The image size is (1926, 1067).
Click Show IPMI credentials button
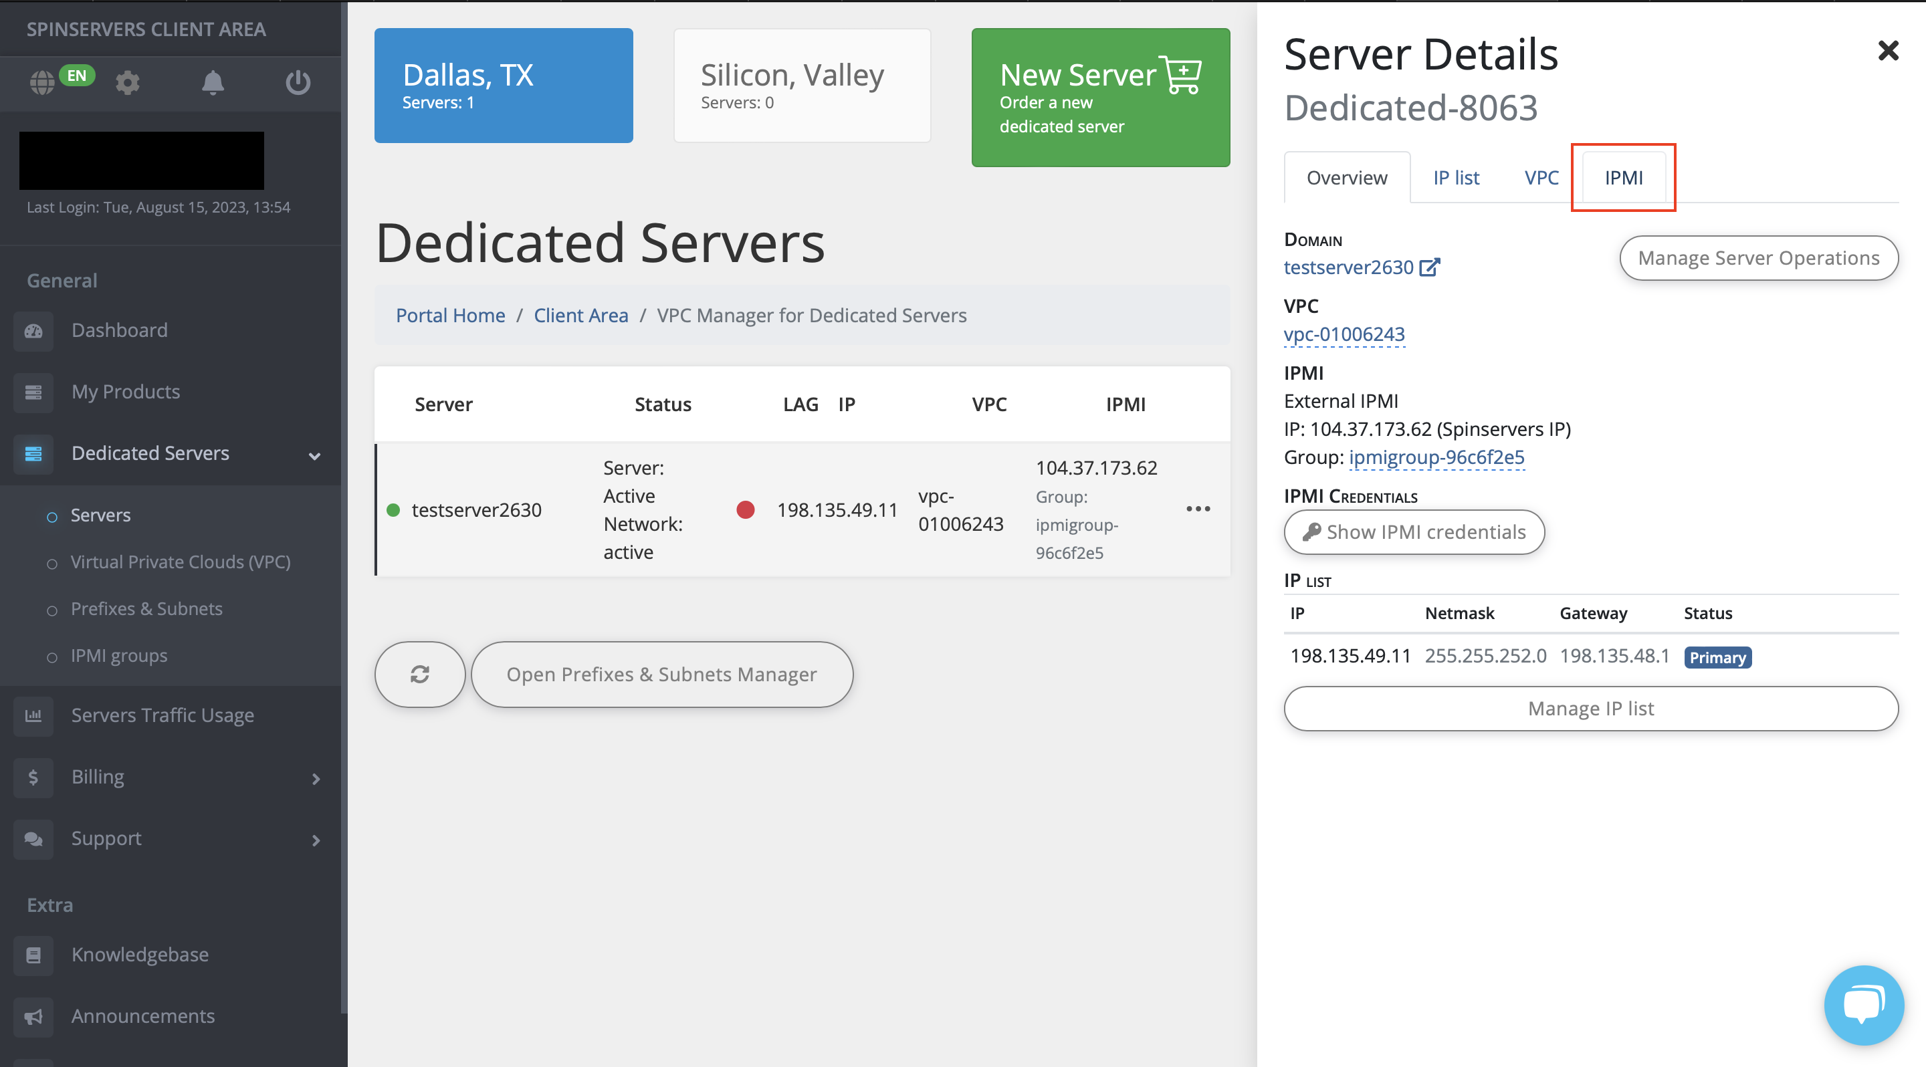pyautogui.click(x=1414, y=532)
